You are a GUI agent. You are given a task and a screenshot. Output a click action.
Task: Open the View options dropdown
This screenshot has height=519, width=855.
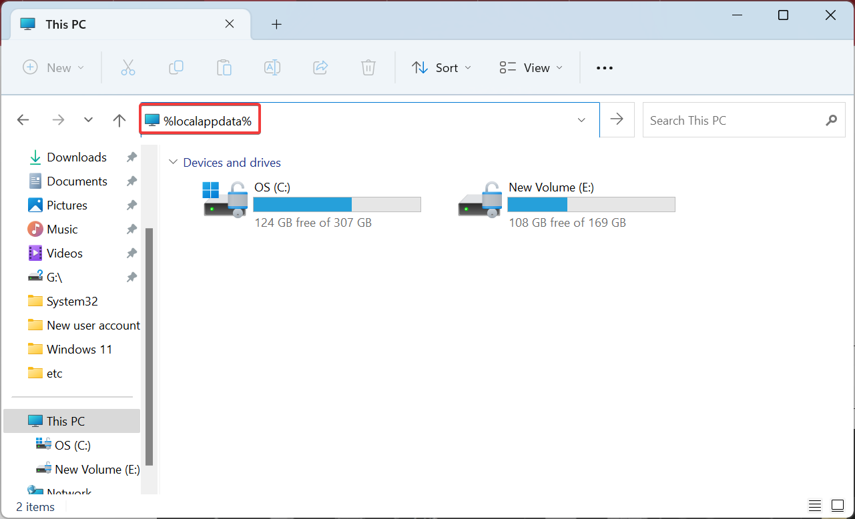(531, 67)
